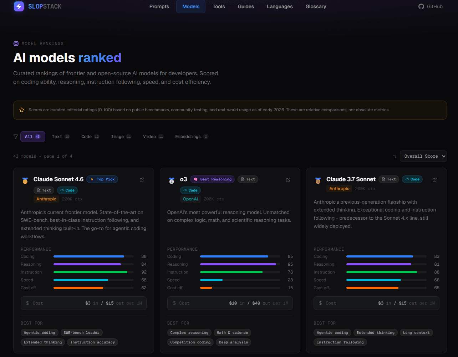Filter models by Text category
This screenshot has width=458, height=357.
60,137
